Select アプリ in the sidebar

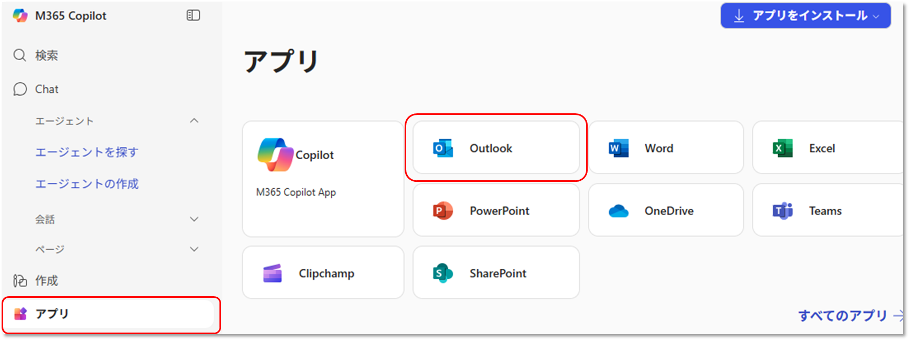click(x=110, y=314)
